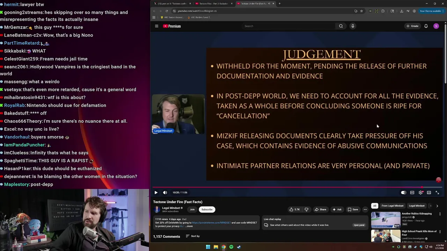Open more actions menu beside Save

pos(365,210)
